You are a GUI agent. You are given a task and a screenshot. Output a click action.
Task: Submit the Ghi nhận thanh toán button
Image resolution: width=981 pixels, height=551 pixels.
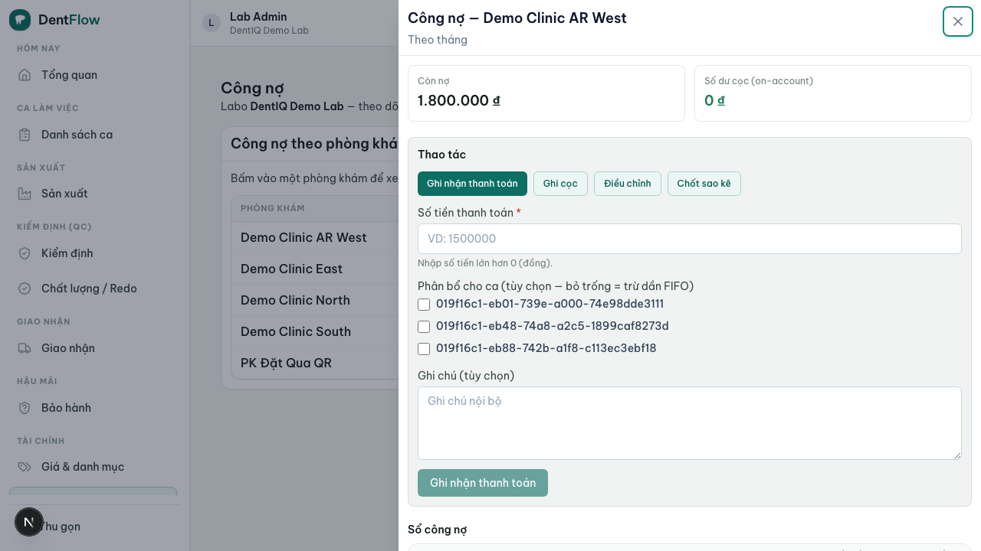pyautogui.click(x=483, y=483)
